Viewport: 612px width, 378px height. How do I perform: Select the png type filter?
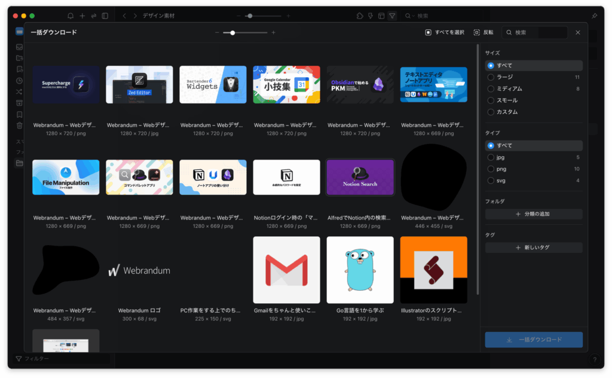coord(491,169)
